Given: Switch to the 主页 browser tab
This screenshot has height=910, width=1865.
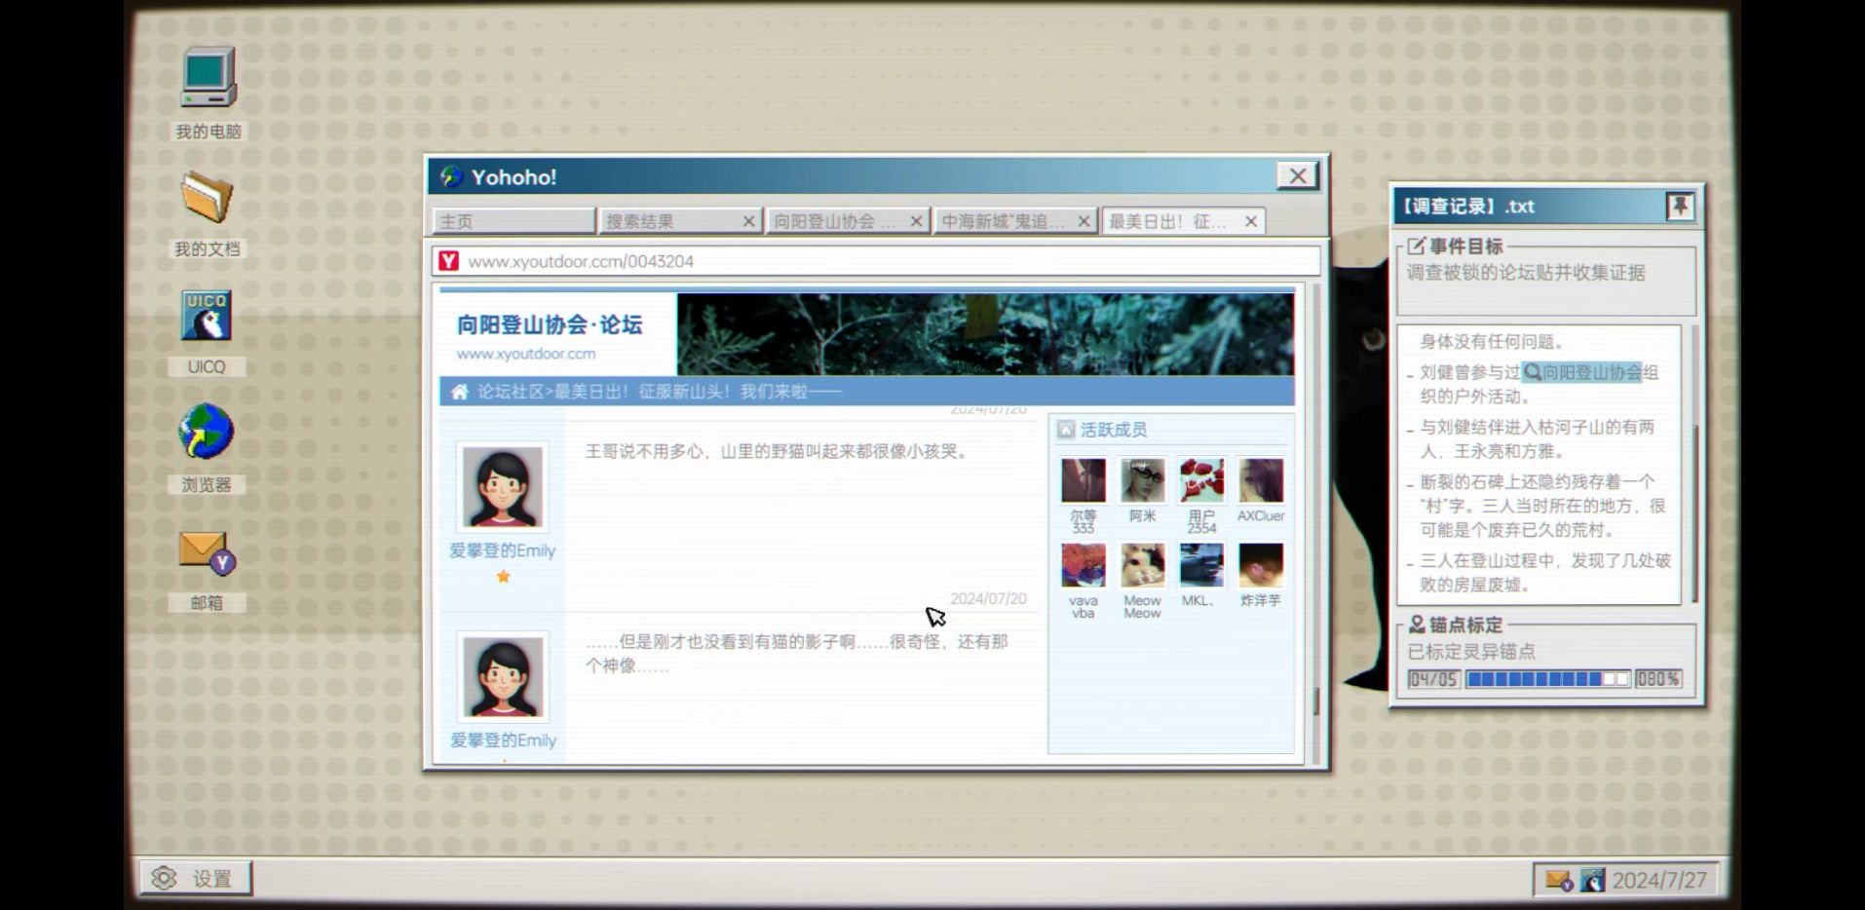Looking at the screenshot, I should (x=513, y=222).
